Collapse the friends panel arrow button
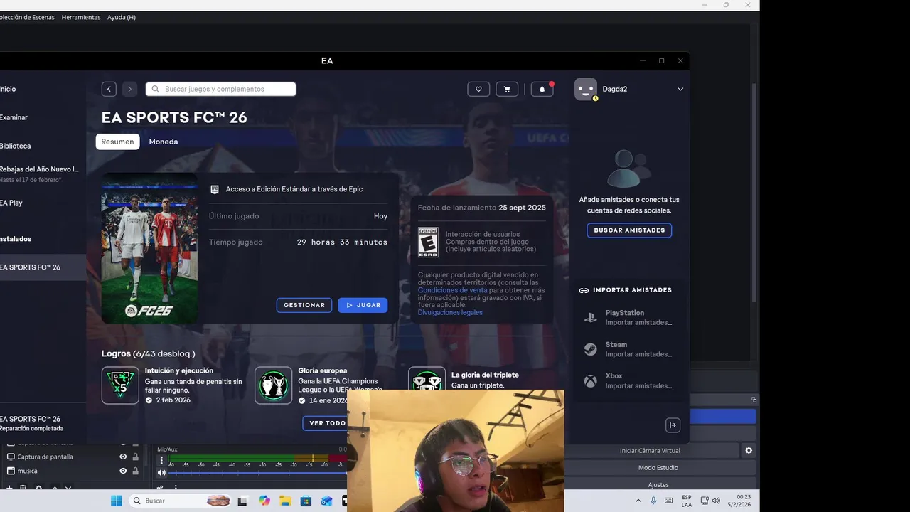 tap(673, 425)
